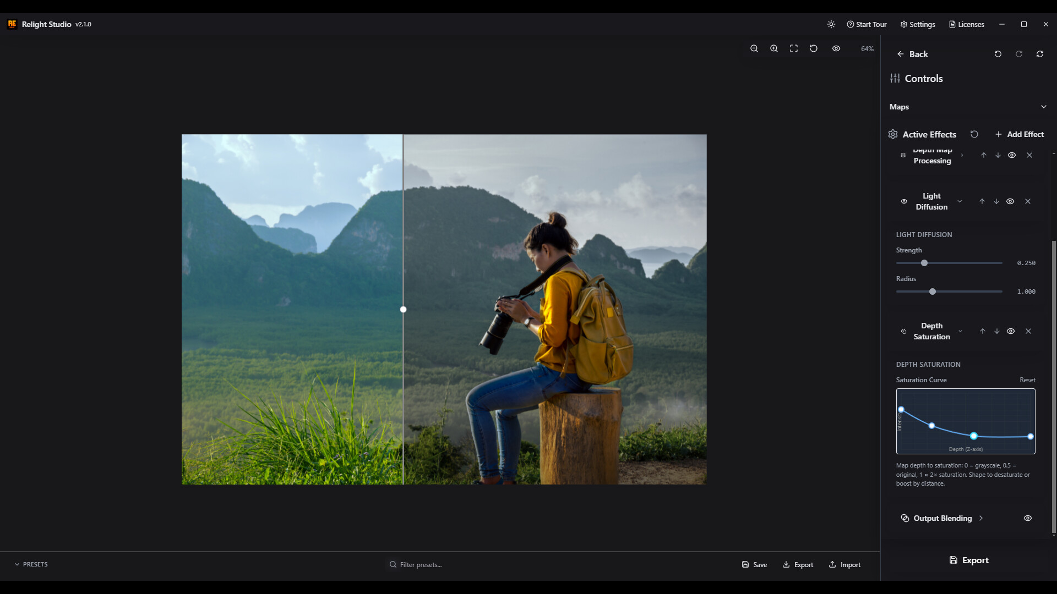Screen dimensions: 1057x594
Task: Click the preview eye icon above the canvas
Action: point(836,48)
